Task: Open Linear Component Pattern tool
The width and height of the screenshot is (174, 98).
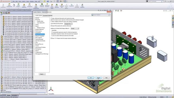Action: pyautogui.click(x=18, y=5)
